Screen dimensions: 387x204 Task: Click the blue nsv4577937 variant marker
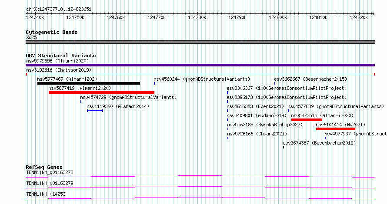pos(325,138)
